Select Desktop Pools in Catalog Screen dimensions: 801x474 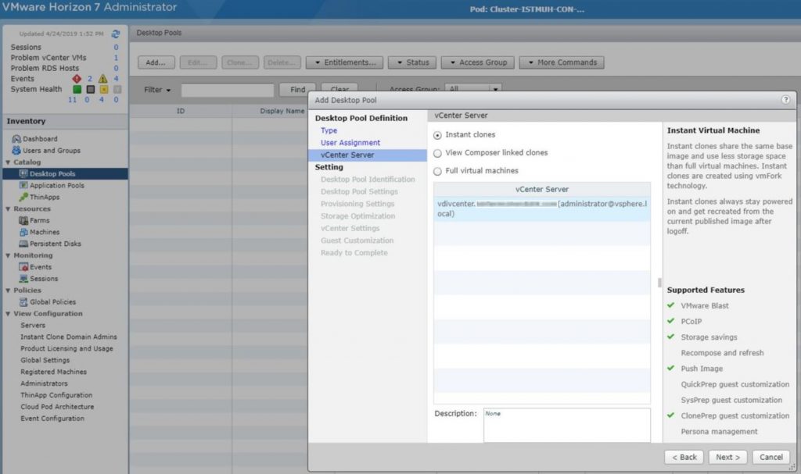(x=52, y=174)
